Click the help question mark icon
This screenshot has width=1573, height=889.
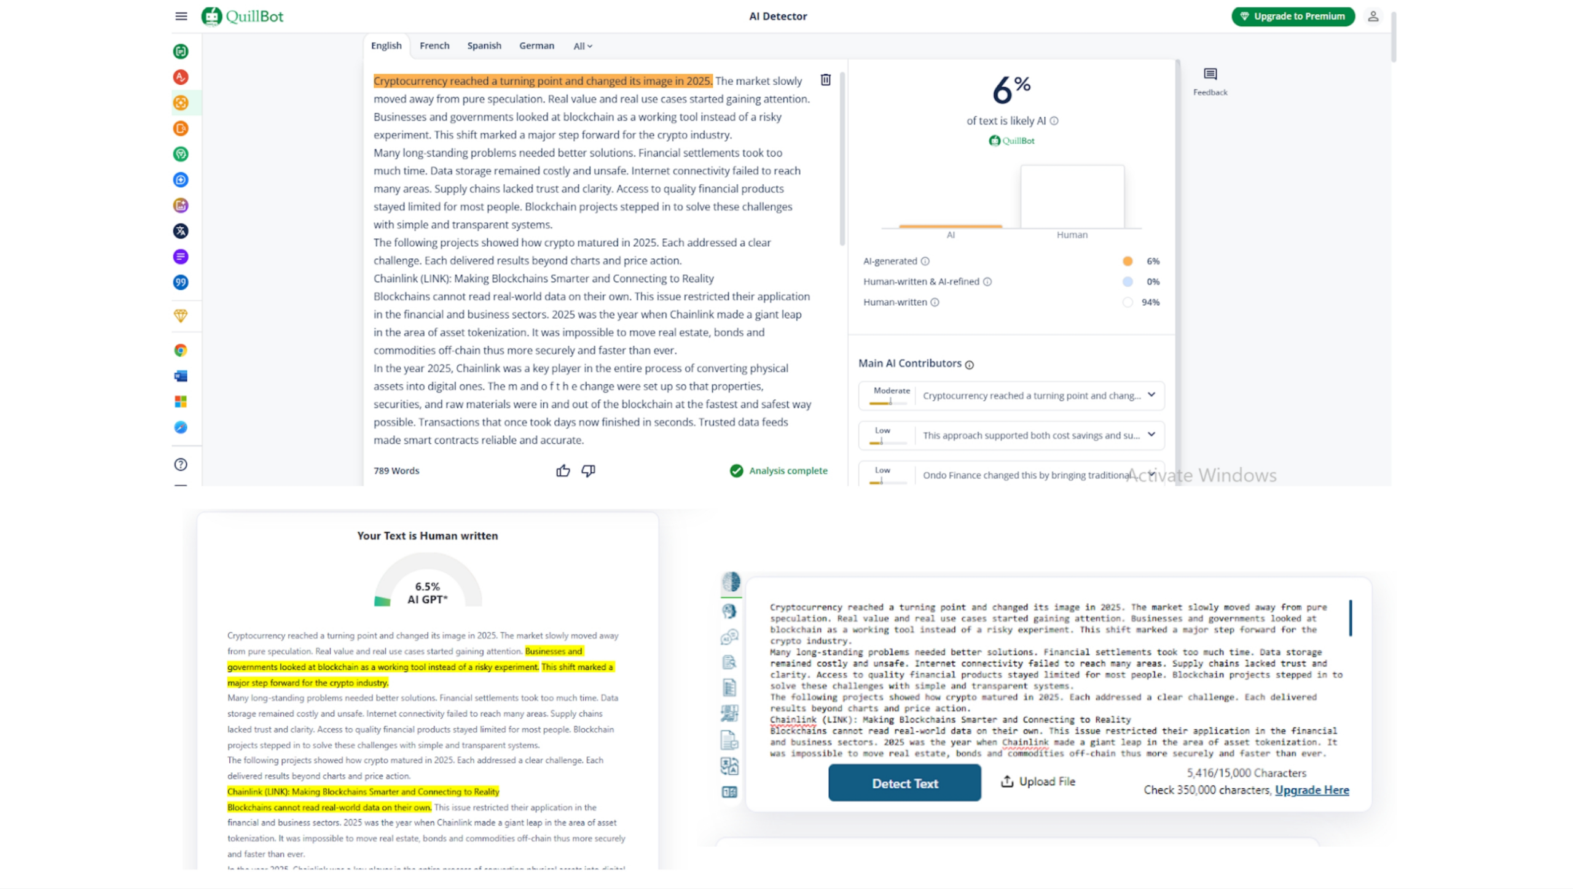click(x=181, y=465)
